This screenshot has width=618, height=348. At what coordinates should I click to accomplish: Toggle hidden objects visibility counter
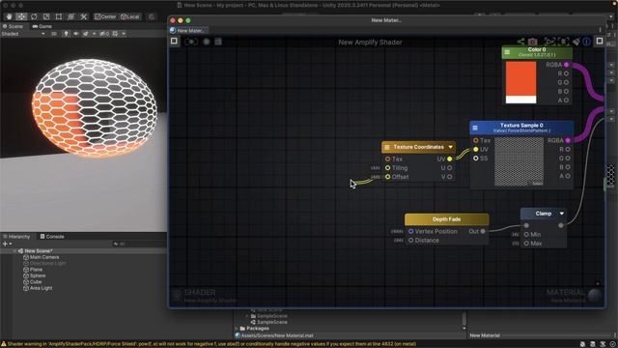pyautogui.click(x=104, y=34)
